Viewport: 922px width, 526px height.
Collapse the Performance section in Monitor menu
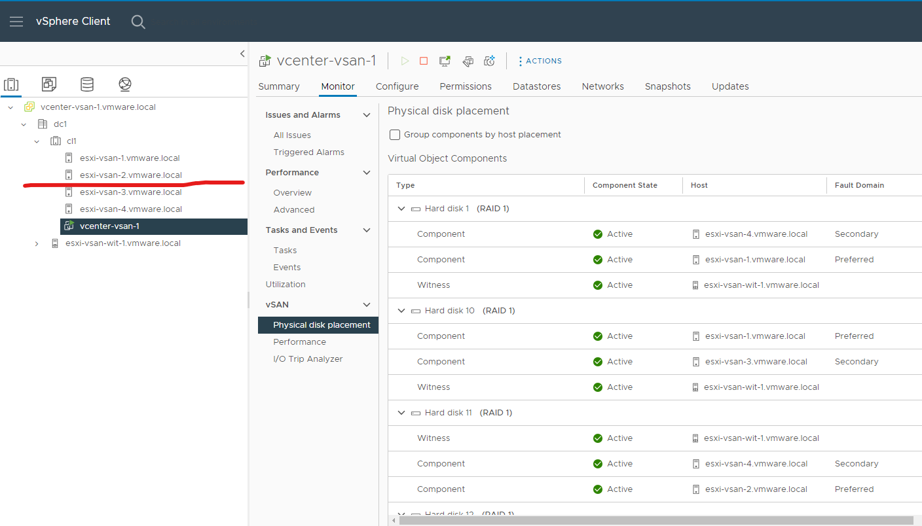[x=367, y=173]
